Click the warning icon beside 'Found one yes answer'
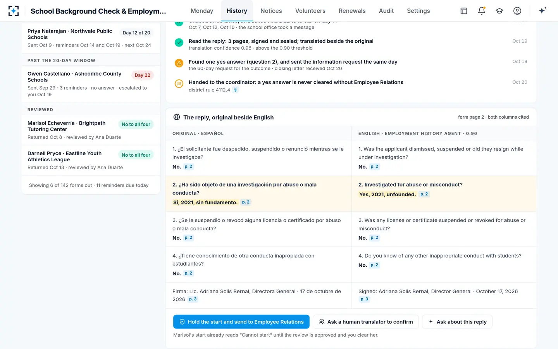Image resolution: width=558 pixels, height=349 pixels. [x=179, y=63]
